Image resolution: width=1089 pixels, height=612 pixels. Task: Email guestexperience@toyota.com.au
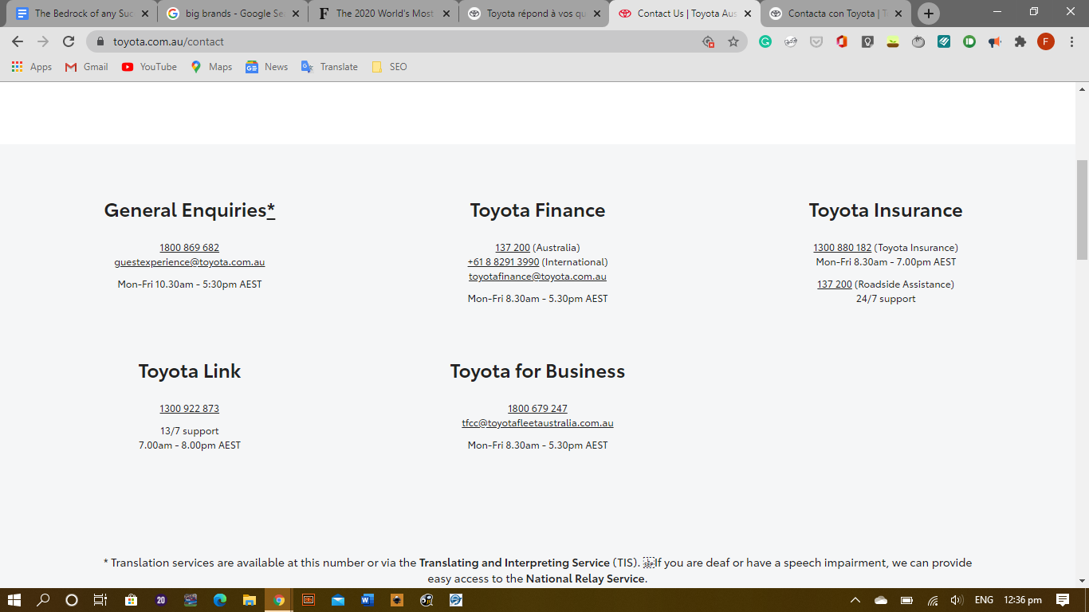[x=190, y=262]
